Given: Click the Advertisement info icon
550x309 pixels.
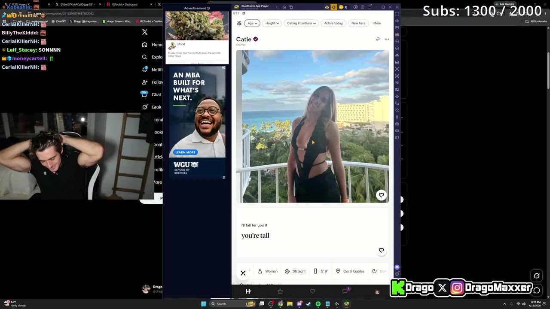Looking at the screenshot, I should click(208, 8).
